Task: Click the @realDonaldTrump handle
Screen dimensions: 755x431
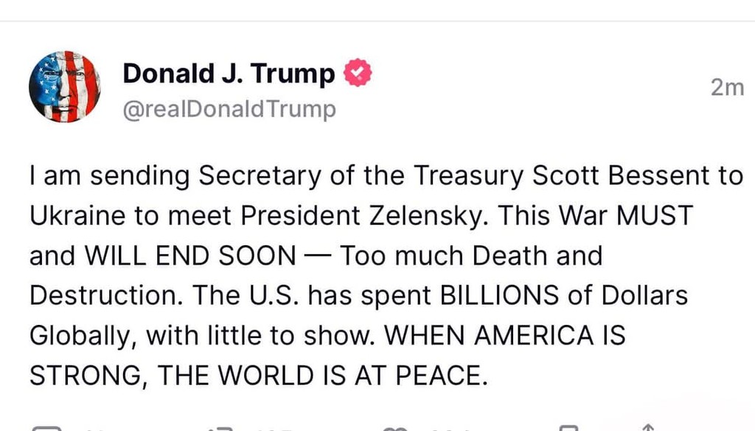Action: (229, 109)
